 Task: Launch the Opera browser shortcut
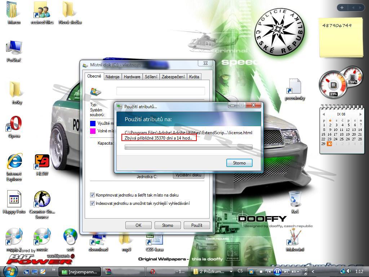coord(14,127)
